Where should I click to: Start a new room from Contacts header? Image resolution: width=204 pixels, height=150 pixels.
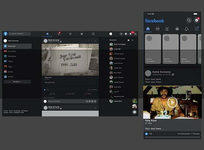128,40
